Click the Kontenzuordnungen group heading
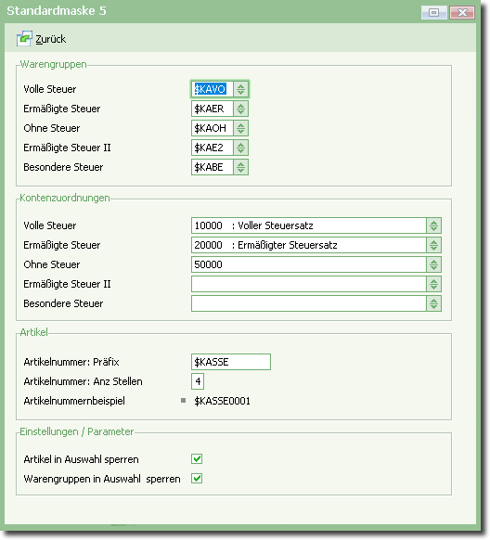 click(x=65, y=198)
